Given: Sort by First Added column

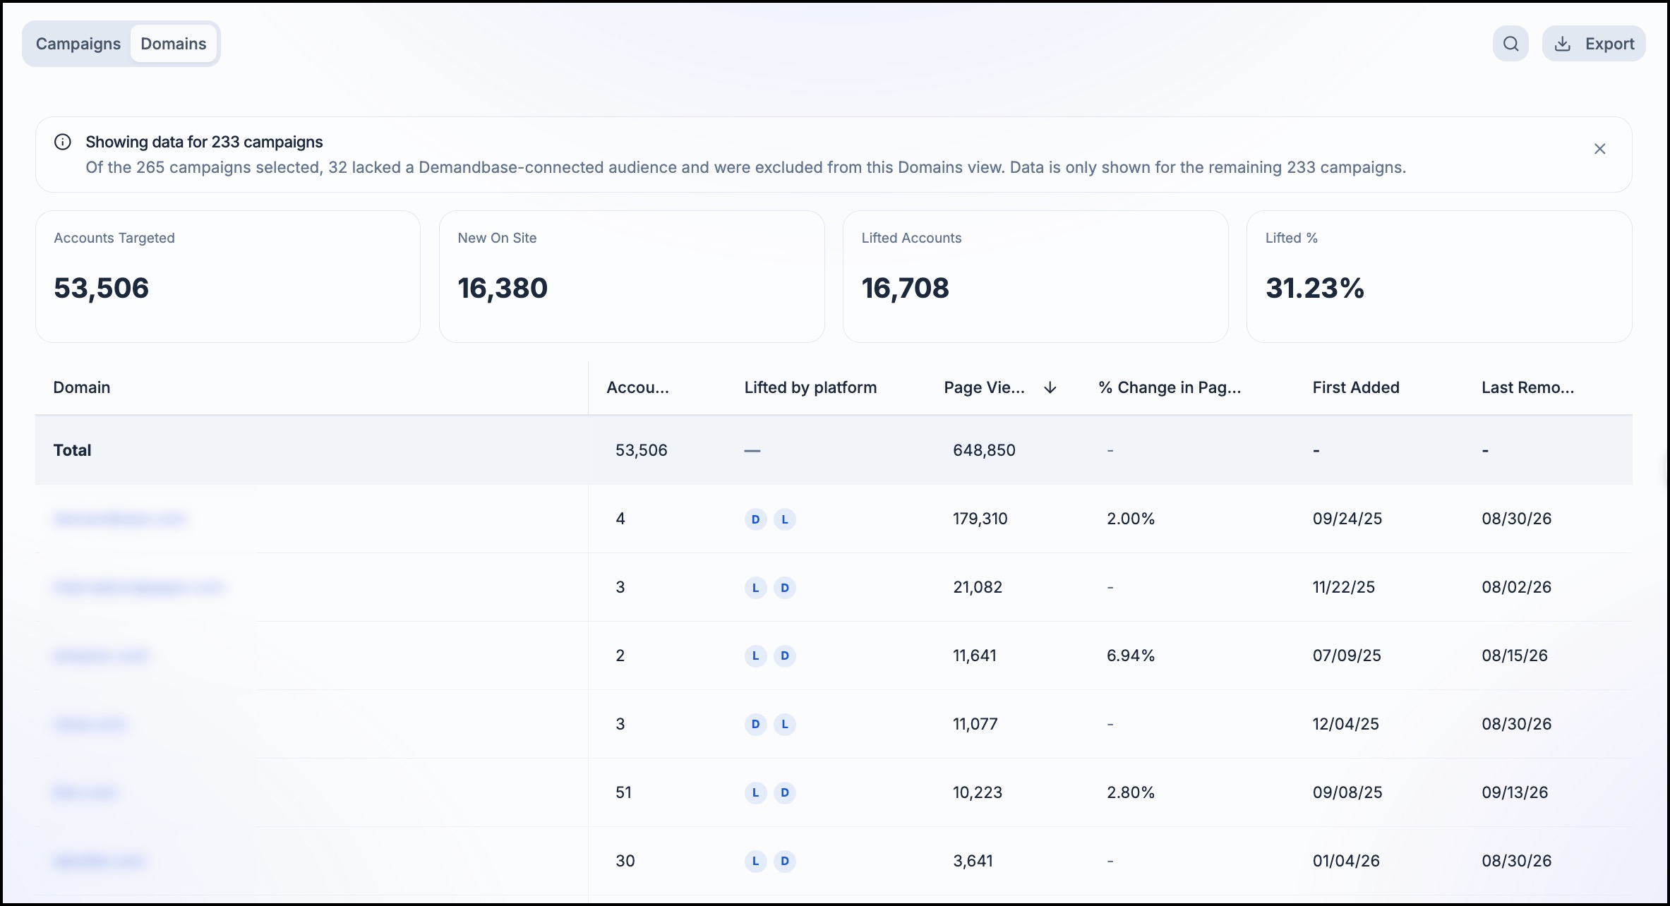Looking at the screenshot, I should pos(1356,387).
